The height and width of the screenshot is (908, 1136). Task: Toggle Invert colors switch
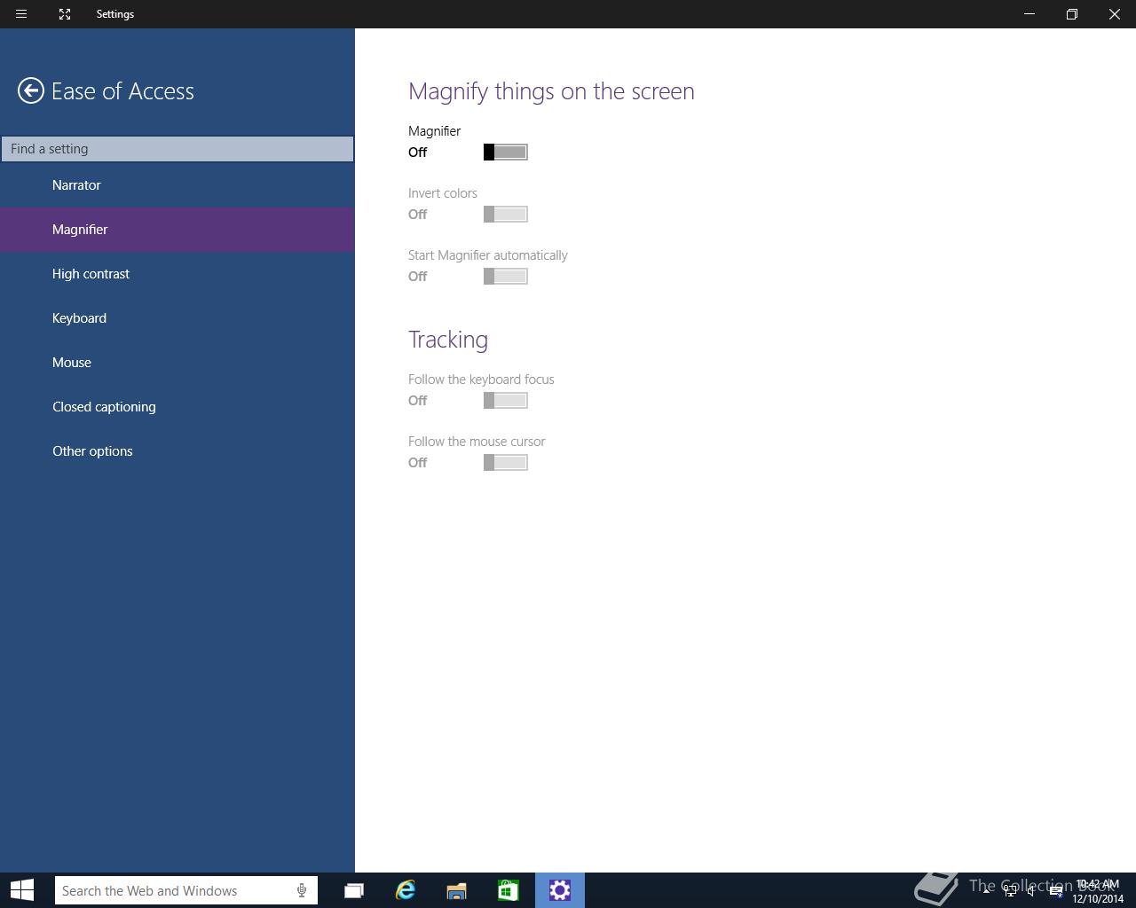click(506, 215)
